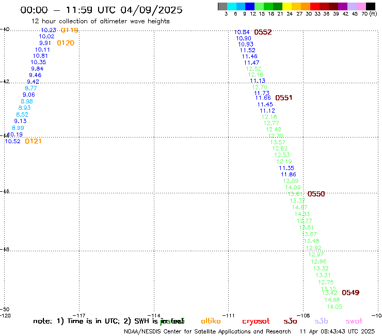Click the wave height value 10.23

(x=49, y=30)
